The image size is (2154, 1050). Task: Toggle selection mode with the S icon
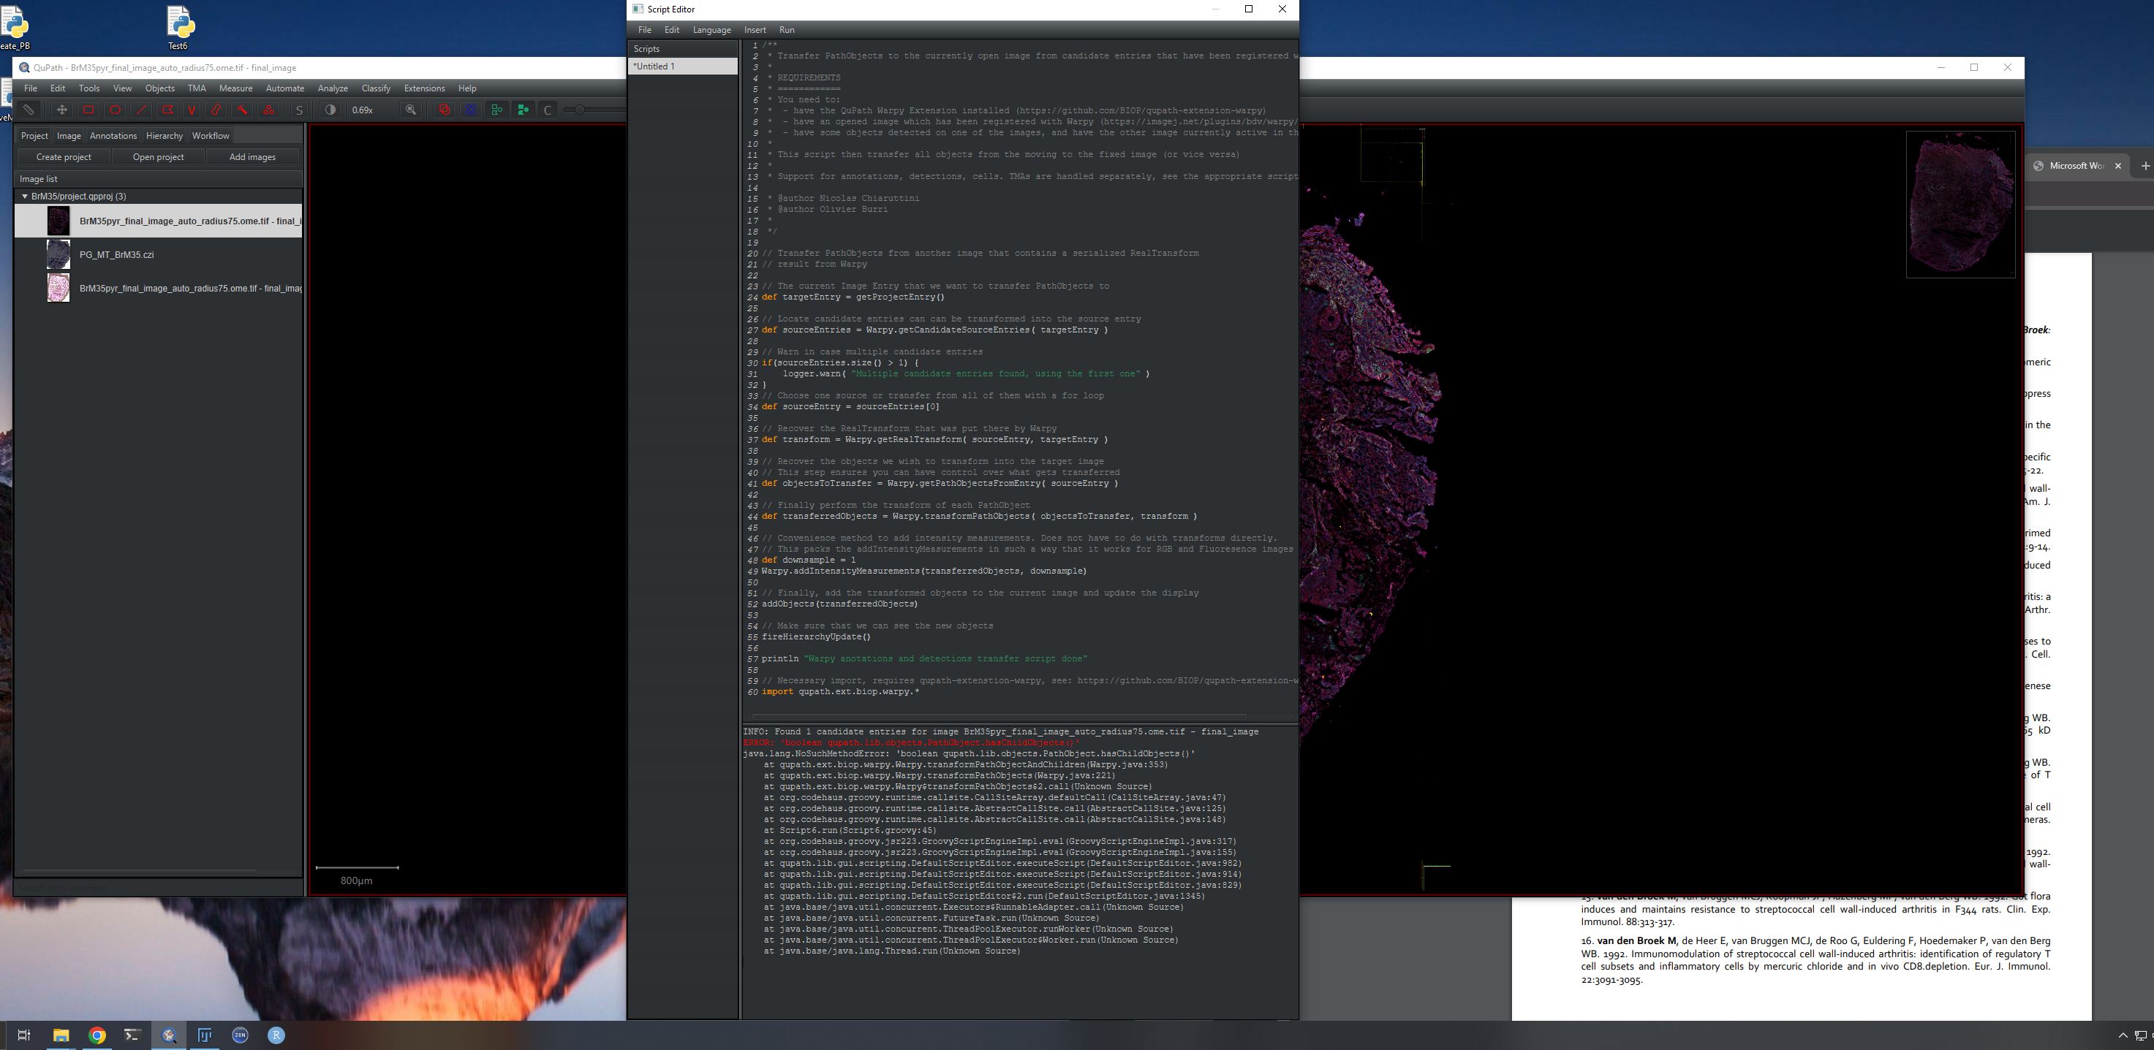[x=298, y=110]
